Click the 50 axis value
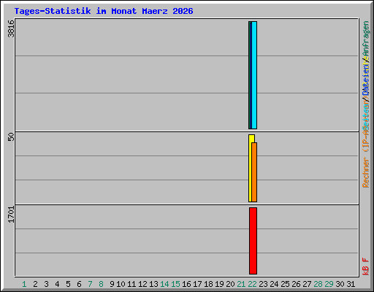 point(11,137)
